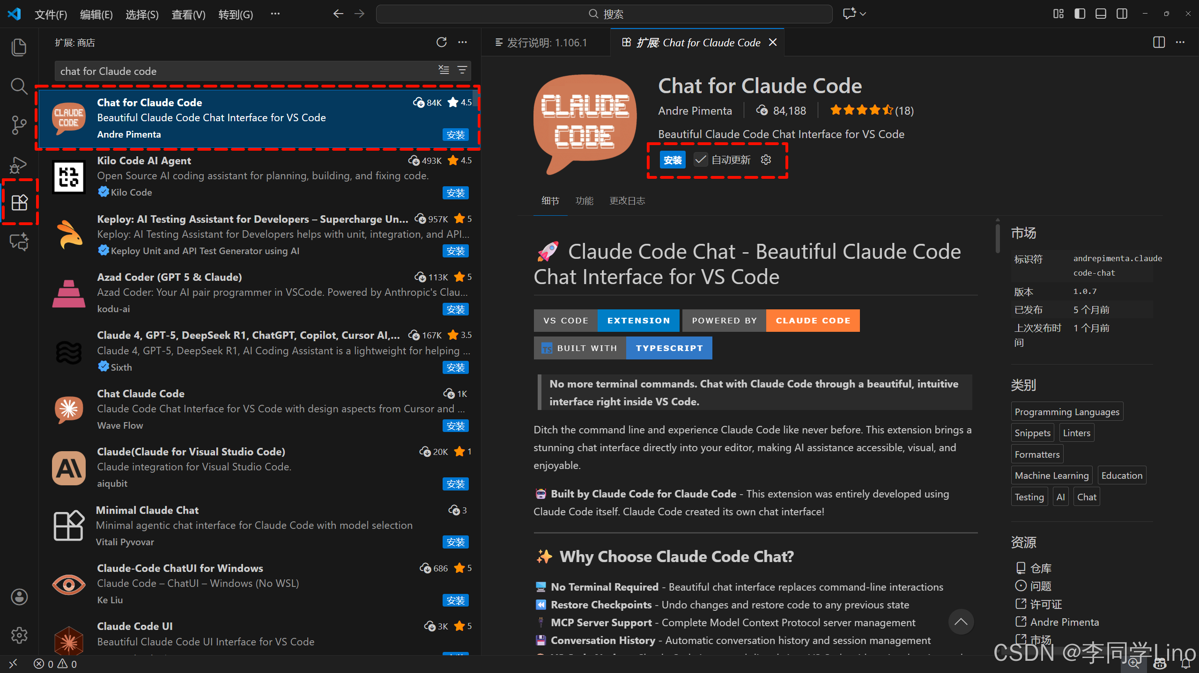Open the 文件(F) menu
The width and height of the screenshot is (1199, 673).
51,15
